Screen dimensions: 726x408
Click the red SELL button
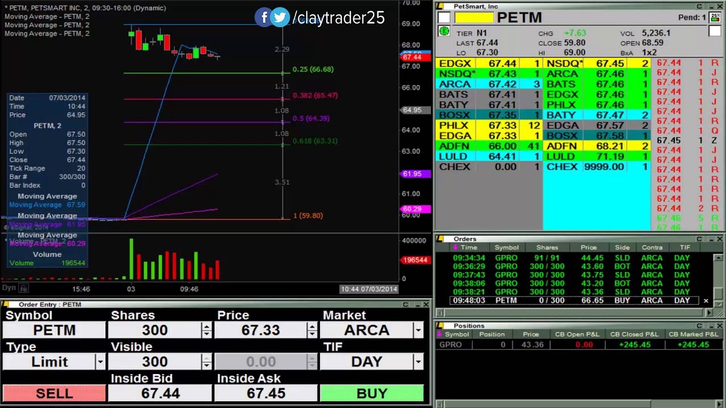click(54, 393)
